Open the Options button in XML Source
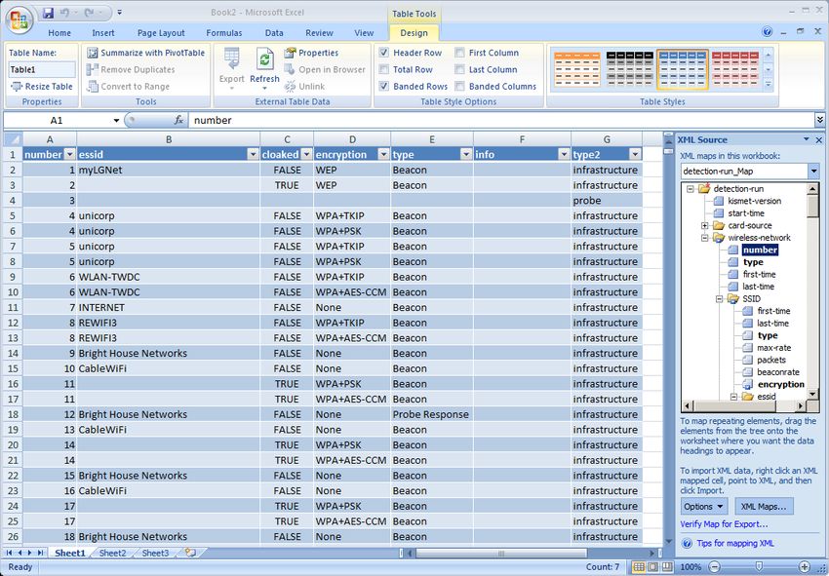 tap(704, 506)
